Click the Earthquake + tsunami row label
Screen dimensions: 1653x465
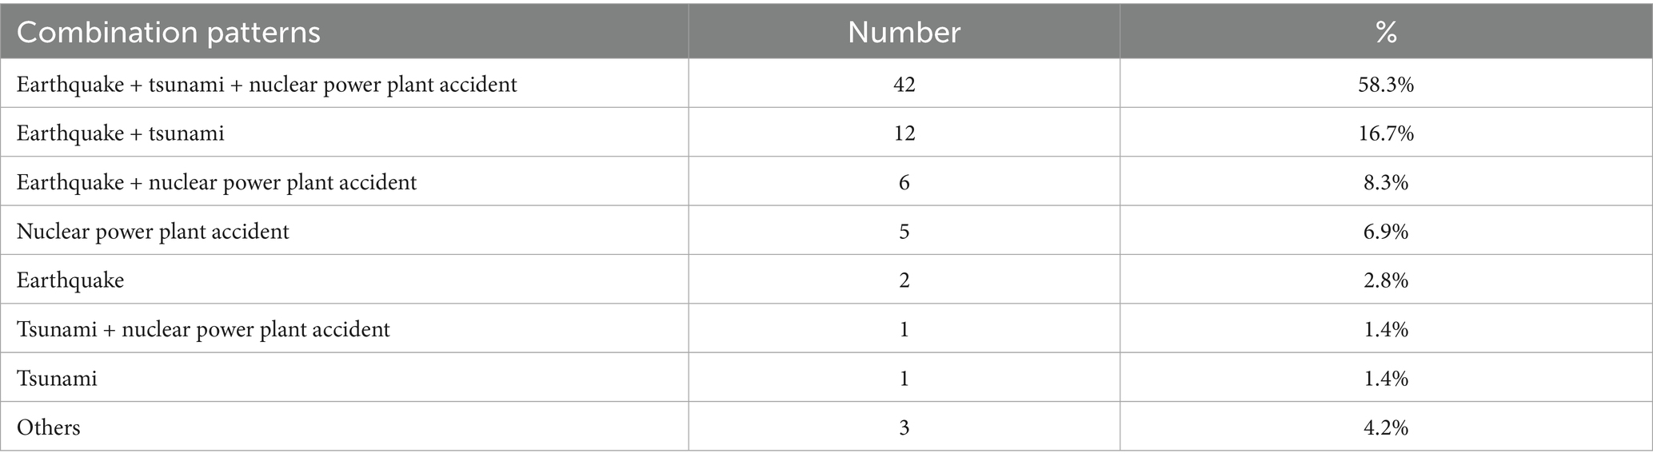click(x=120, y=133)
